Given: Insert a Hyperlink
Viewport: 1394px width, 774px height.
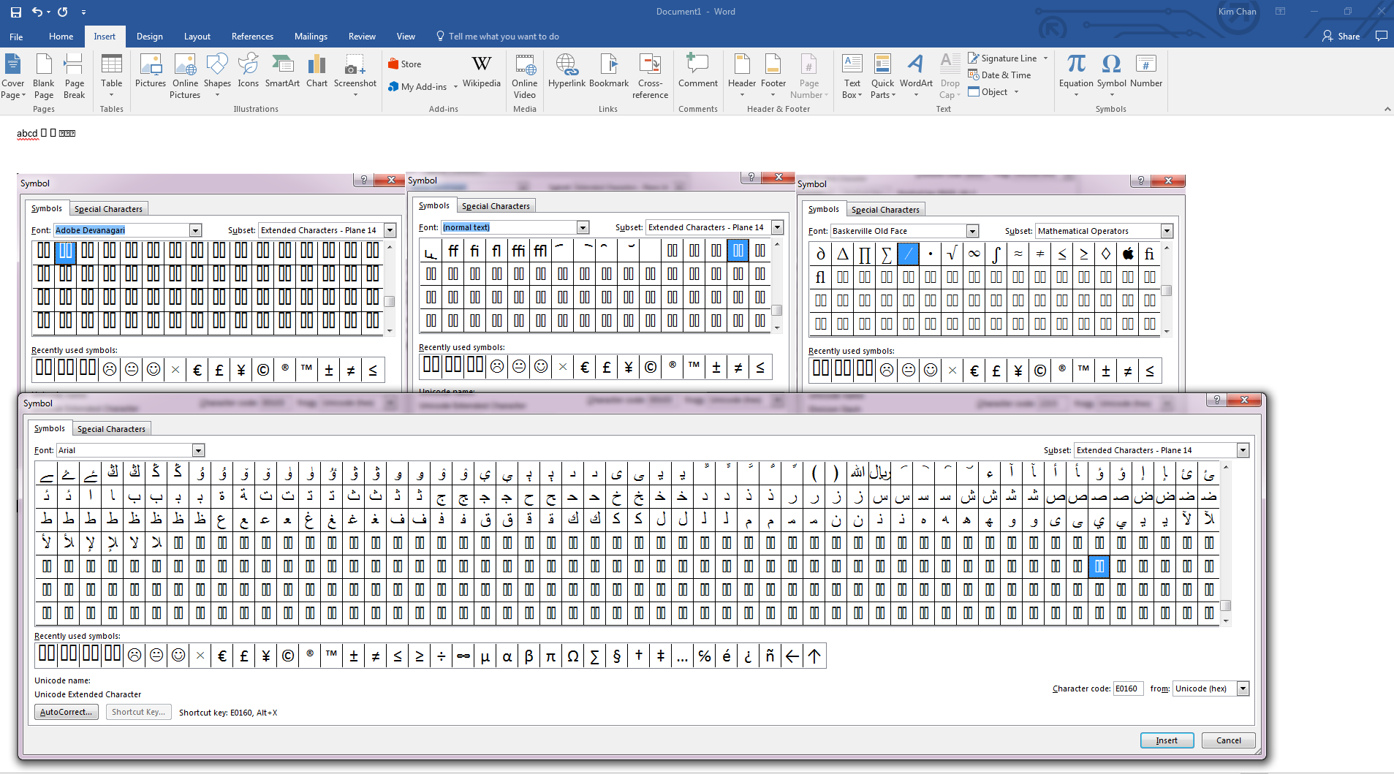Looking at the screenshot, I should click(x=567, y=71).
